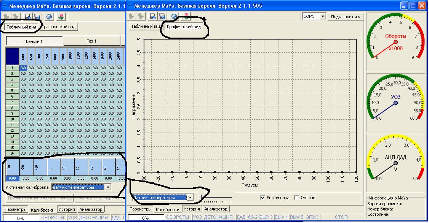
Task: Open the История tab in left window
Action: click(67, 209)
